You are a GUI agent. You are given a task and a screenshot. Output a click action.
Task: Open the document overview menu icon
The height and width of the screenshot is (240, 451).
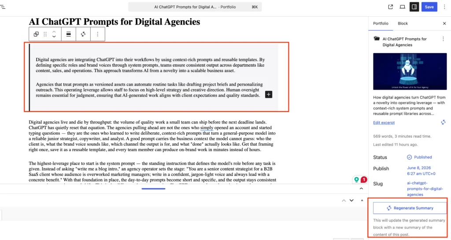click(x=3, y=7)
